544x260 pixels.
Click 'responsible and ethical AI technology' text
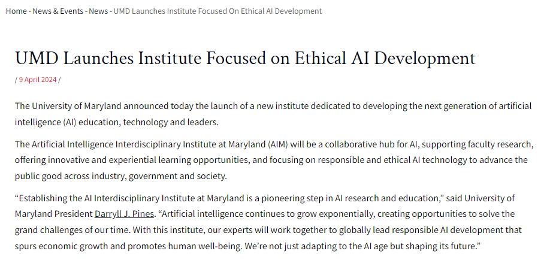click(392, 161)
